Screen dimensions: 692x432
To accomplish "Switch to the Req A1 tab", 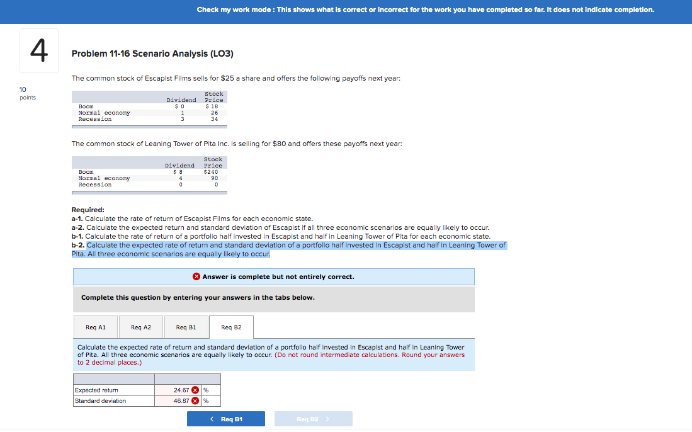I will [95, 327].
